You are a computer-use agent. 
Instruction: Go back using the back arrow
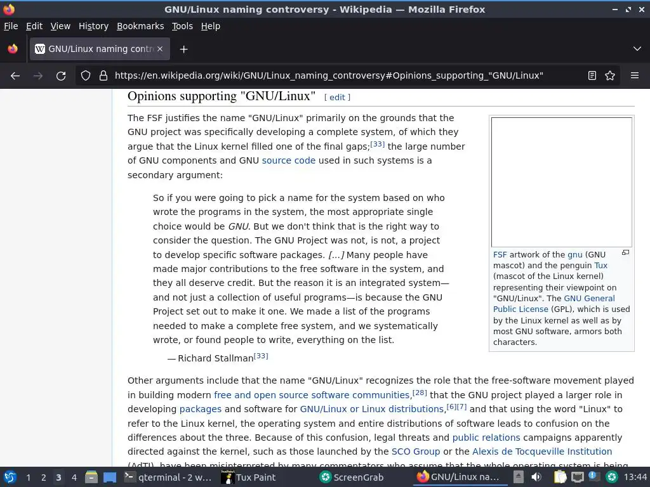(15, 76)
